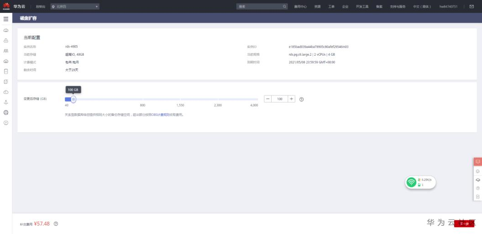This screenshot has width=482, height=234.
Task: Click the ¥57.48 price amount
Action: coord(42,224)
